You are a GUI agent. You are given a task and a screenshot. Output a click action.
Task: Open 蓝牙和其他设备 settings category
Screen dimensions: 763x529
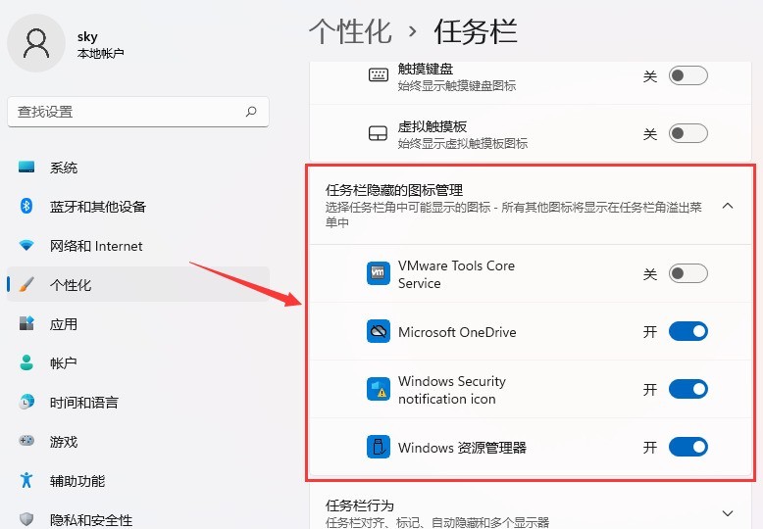[138, 206]
